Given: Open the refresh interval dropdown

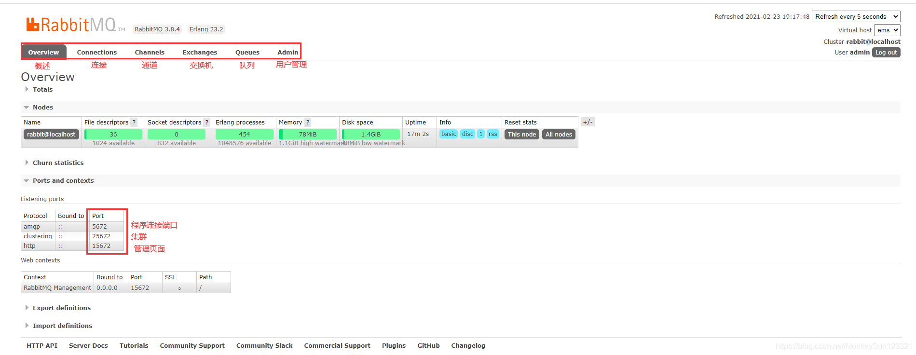Looking at the screenshot, I should tap(856, 16).
